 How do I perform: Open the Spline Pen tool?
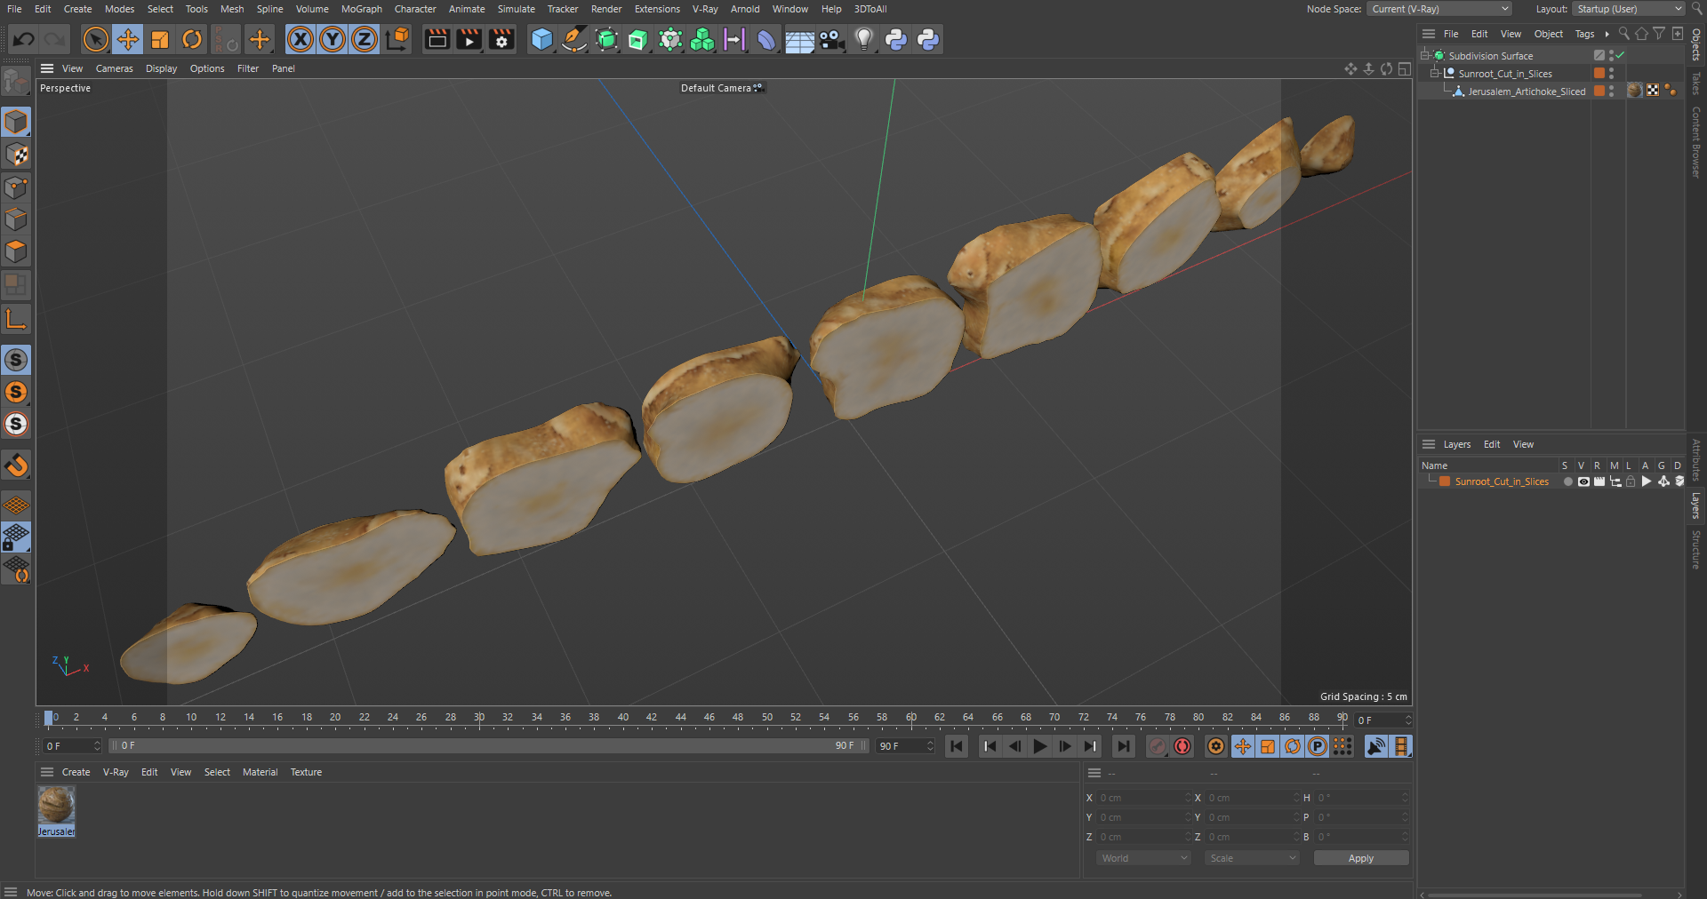pyautogui.click(x=574, y=39)
